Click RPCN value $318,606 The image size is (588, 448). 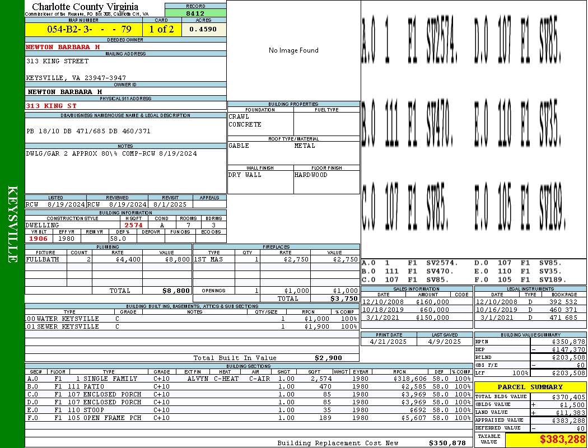pos(410,379)
